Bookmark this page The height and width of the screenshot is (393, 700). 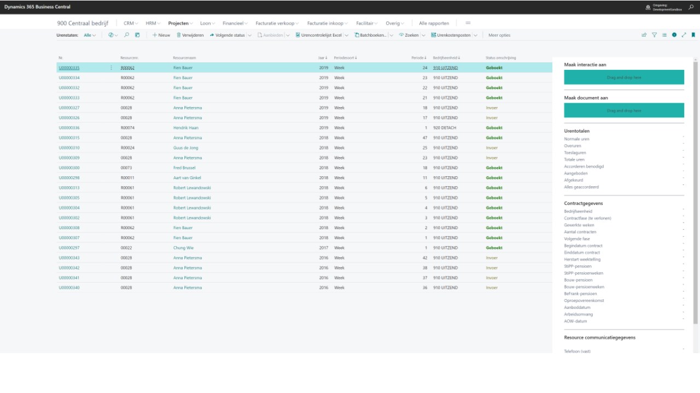[x=693, y=35]
